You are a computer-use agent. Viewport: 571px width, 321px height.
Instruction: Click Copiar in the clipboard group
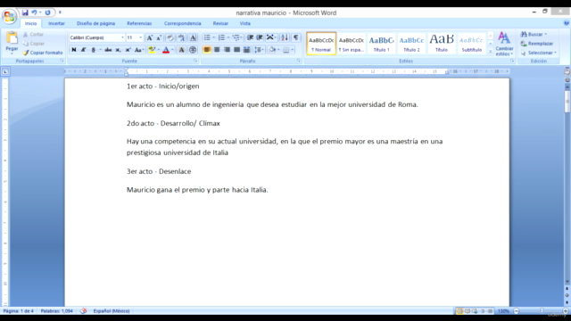33,44
